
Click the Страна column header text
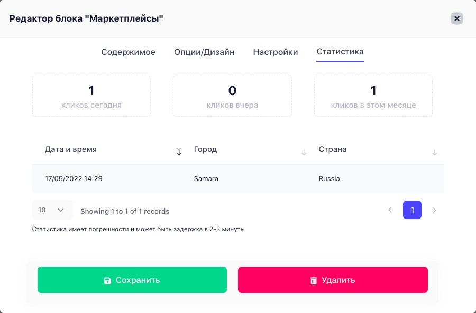pos(333,149)
